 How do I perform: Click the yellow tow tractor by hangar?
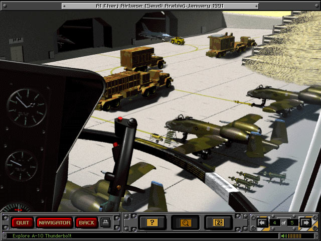(177, 40)
